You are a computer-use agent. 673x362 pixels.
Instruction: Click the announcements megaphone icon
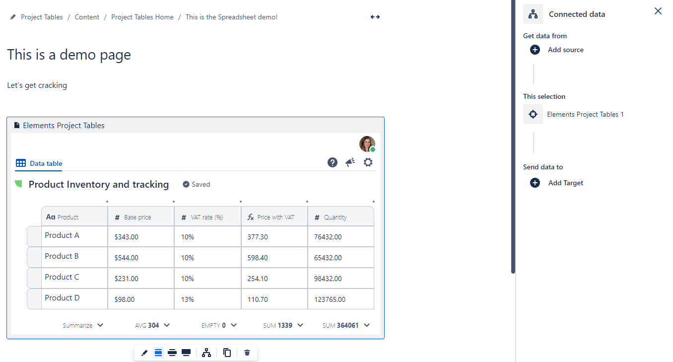350,162
